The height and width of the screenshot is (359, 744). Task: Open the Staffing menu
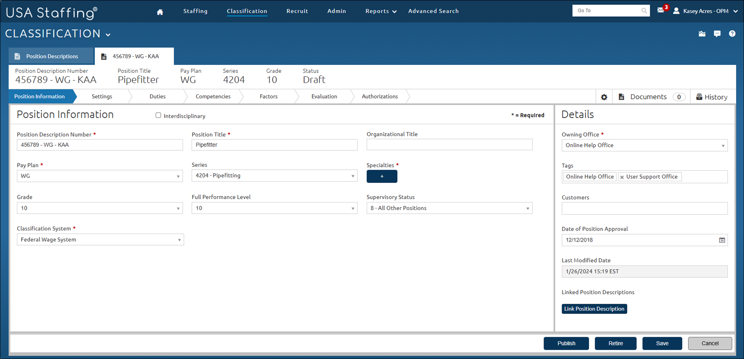pos(195,11)
